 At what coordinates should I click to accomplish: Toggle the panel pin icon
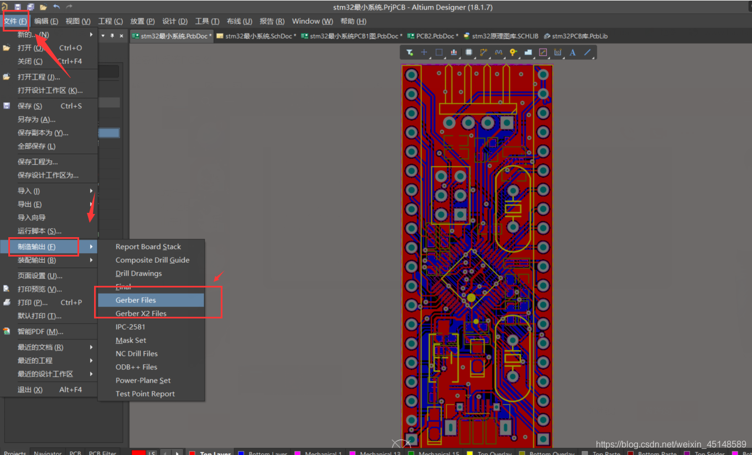(x=112, y=36)
